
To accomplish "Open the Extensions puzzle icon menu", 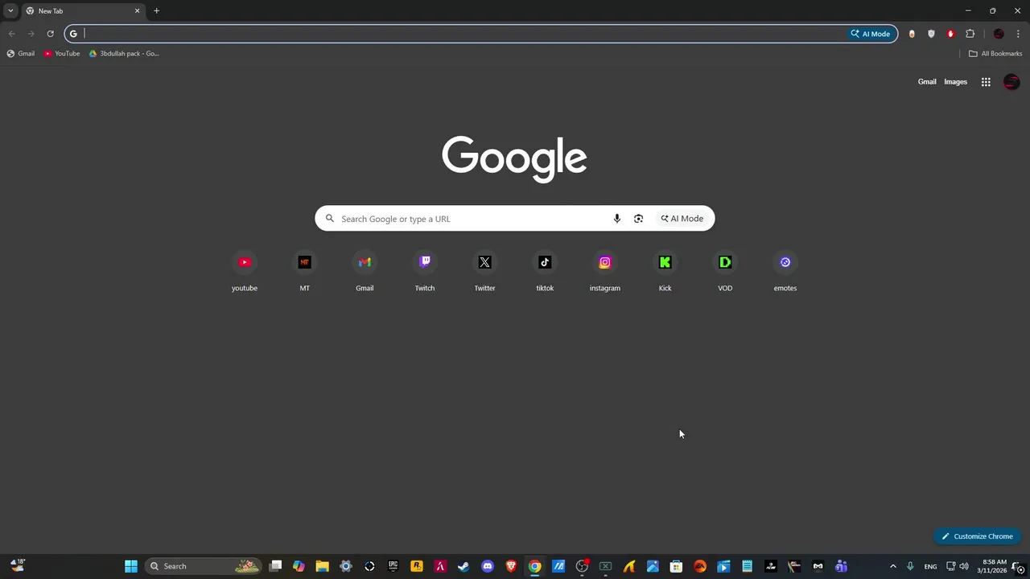I will pyautogui.click(x=970, y=34).
